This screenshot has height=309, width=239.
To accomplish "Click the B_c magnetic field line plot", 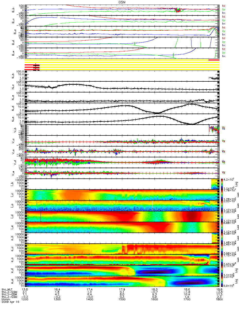I will [x=122, y=21].
